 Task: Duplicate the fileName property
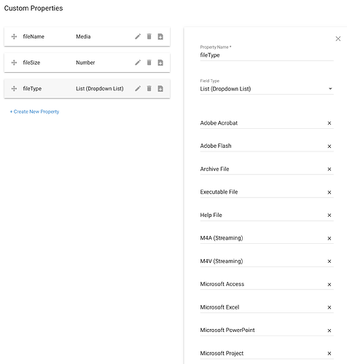point(160,36)
